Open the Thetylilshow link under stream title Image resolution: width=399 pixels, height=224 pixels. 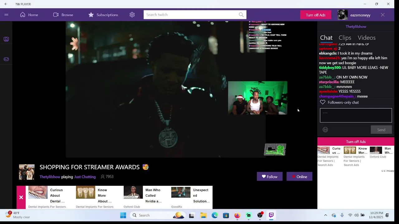[x=50, y=177]
